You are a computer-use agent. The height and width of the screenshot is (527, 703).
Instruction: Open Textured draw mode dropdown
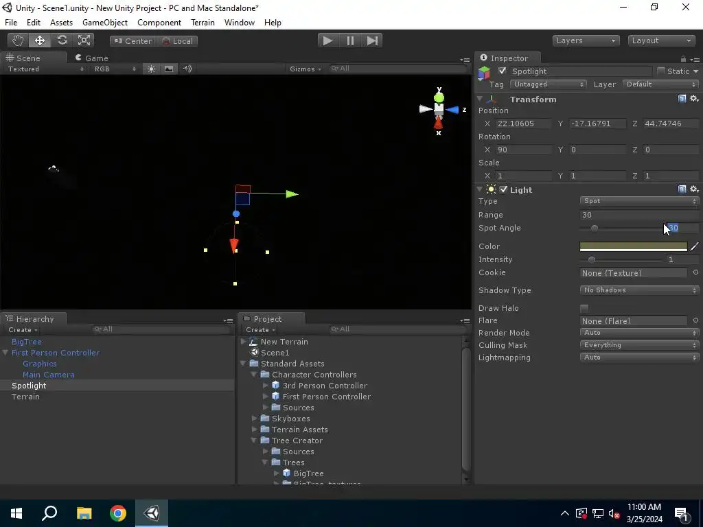pos(45,69)
